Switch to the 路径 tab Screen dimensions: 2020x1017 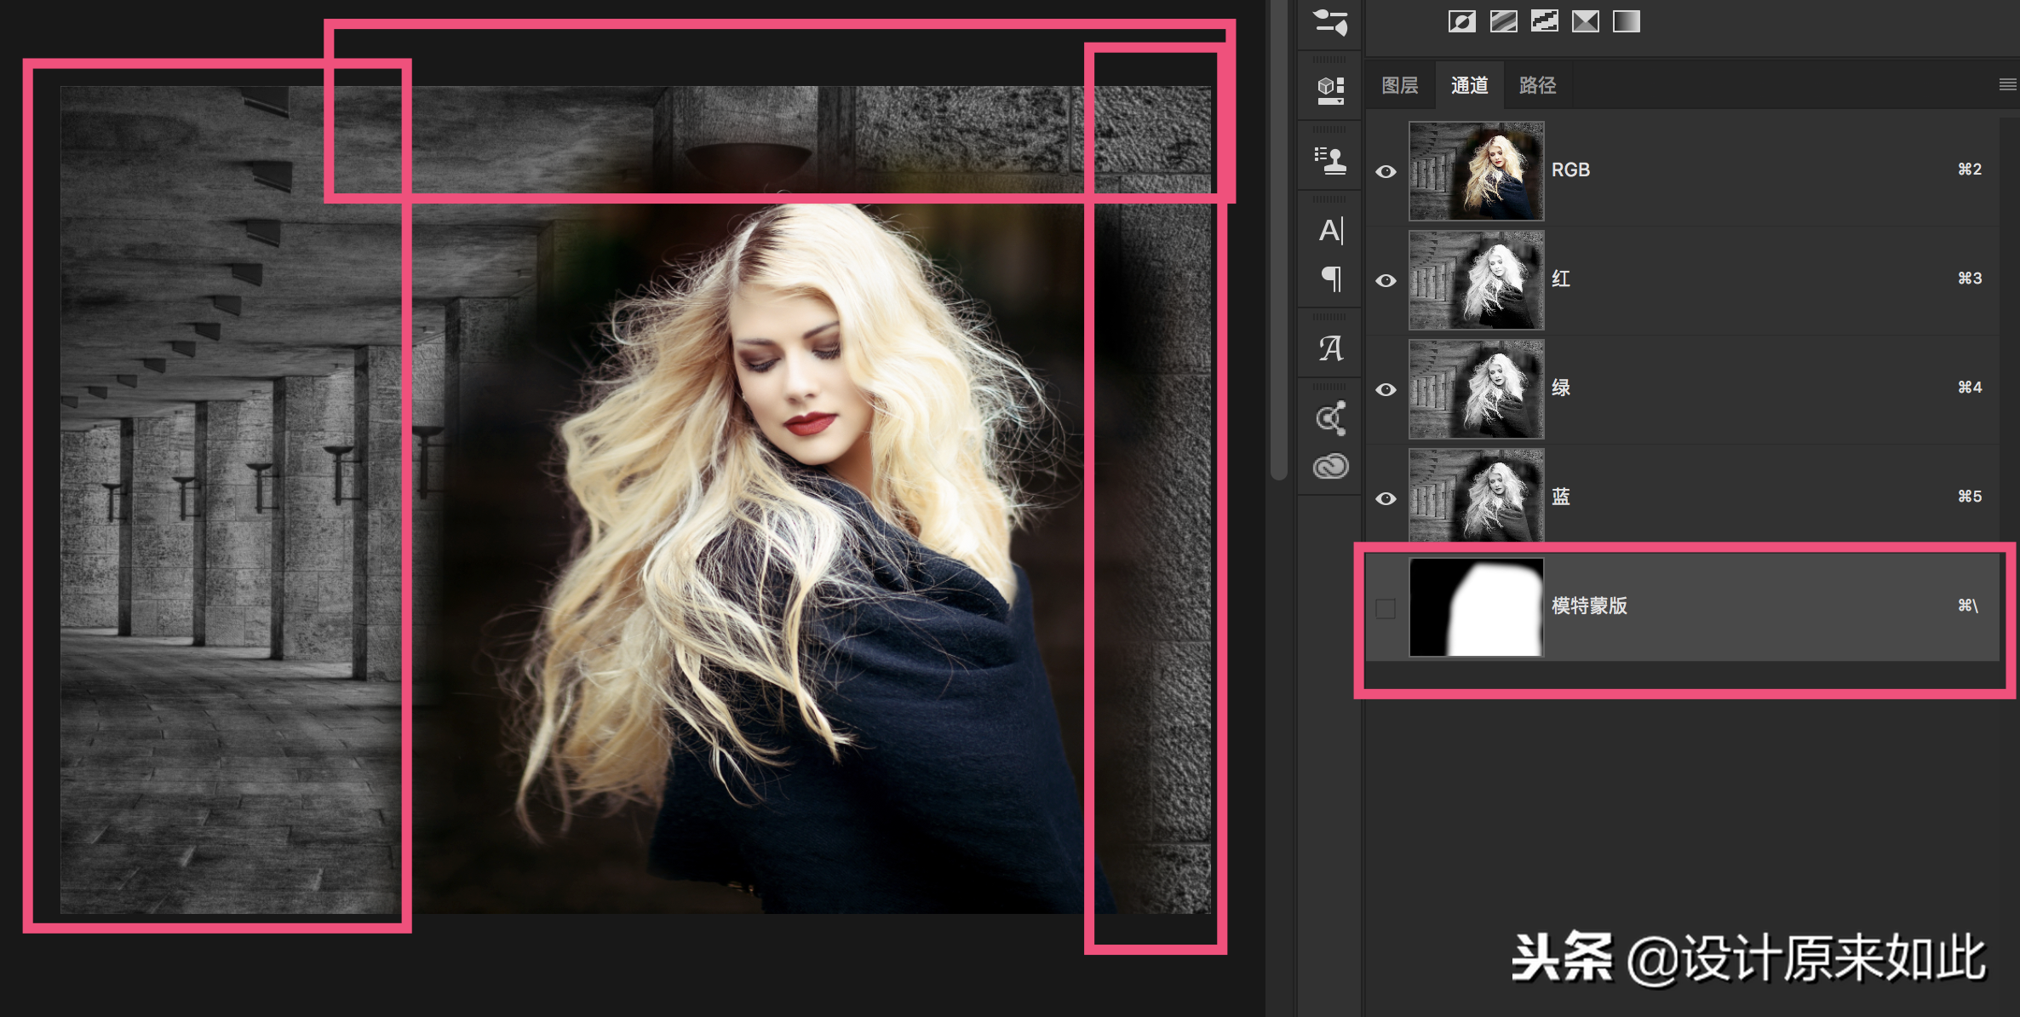tap(1538, 85)
